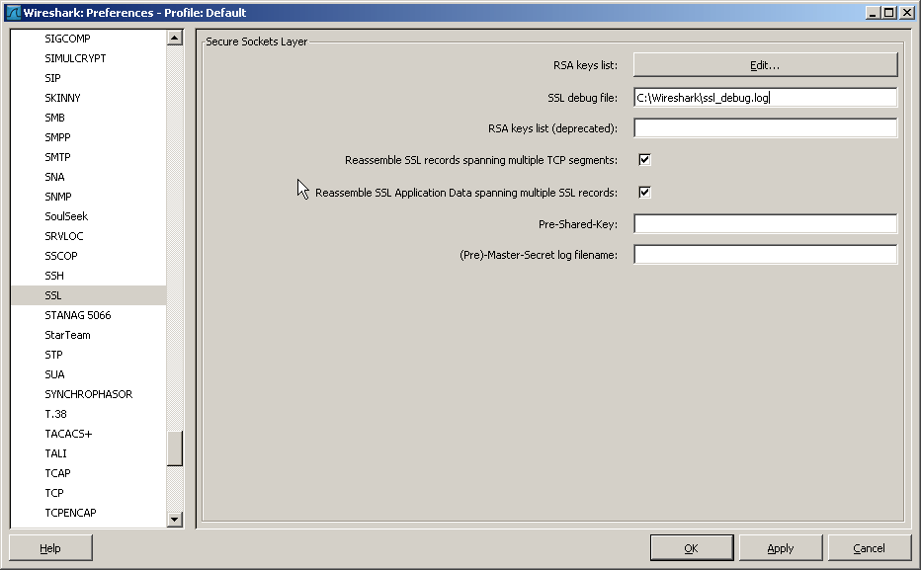Click the Pre-Shared-Key input field

tap(767, 223)
